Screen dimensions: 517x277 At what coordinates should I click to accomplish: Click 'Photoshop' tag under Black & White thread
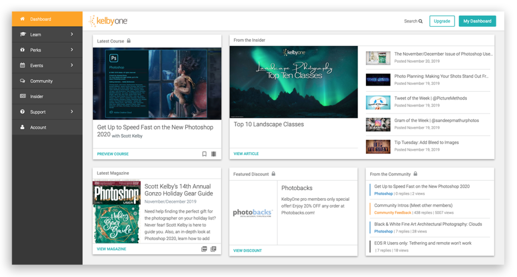click(383, 232)
